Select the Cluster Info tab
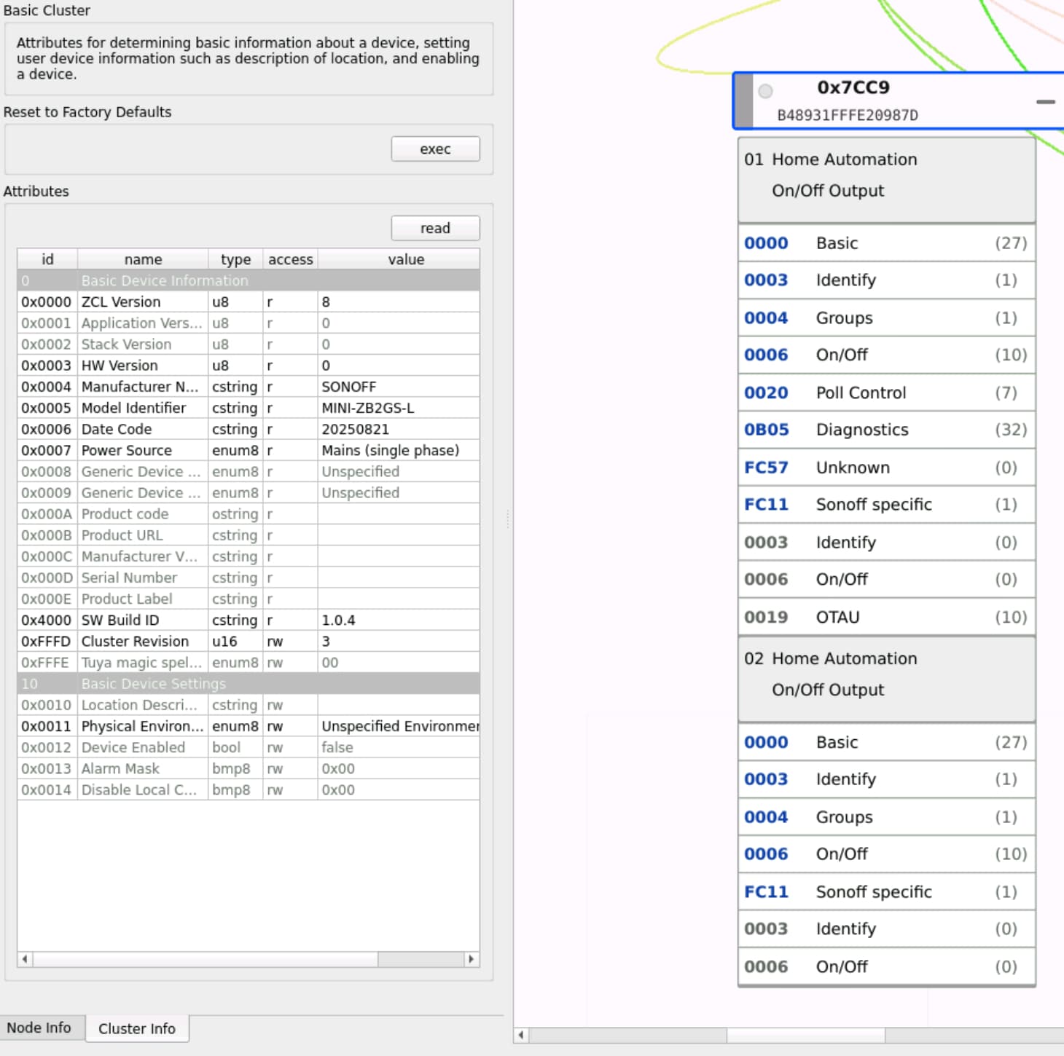 [137, 1028]
